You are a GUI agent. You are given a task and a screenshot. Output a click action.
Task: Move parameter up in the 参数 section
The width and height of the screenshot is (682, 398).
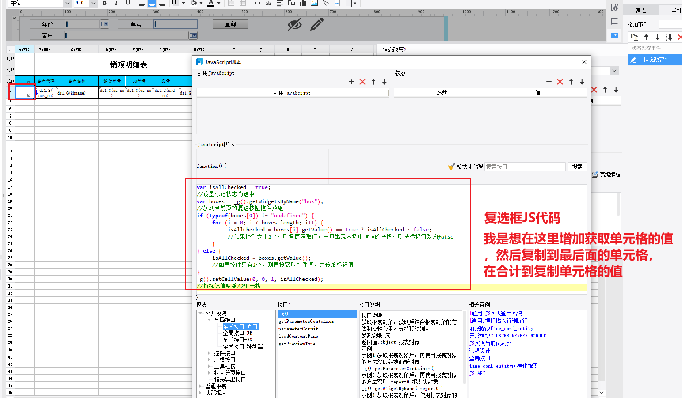click(571, 82)
